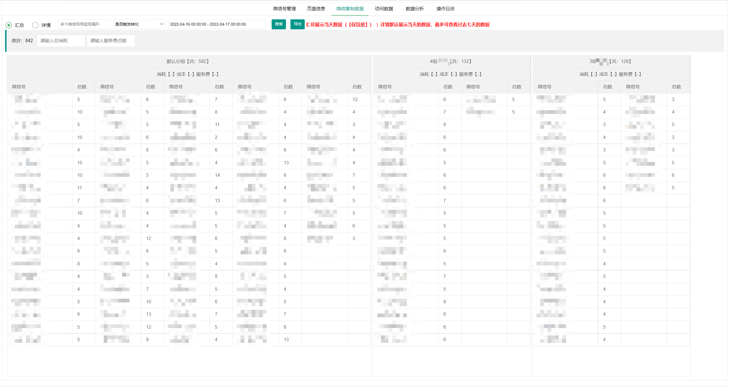This screenshot has height=387, width=729.
Task: Focus the 请输入总消耗 input box
Action: [x=61, y=41]
